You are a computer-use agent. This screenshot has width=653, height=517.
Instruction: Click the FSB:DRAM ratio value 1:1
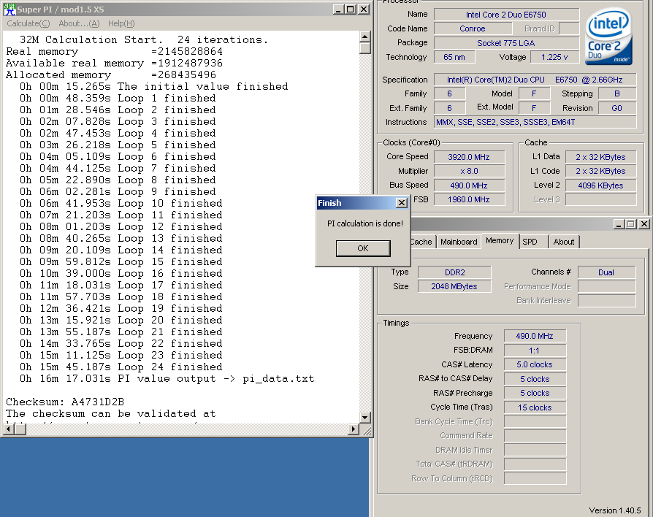[535, 351]
